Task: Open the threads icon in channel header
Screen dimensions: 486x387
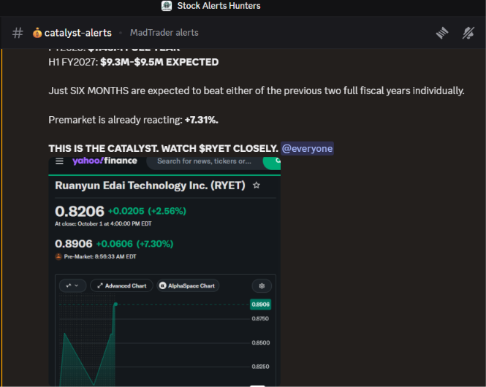Action: (x=442, y=33)
